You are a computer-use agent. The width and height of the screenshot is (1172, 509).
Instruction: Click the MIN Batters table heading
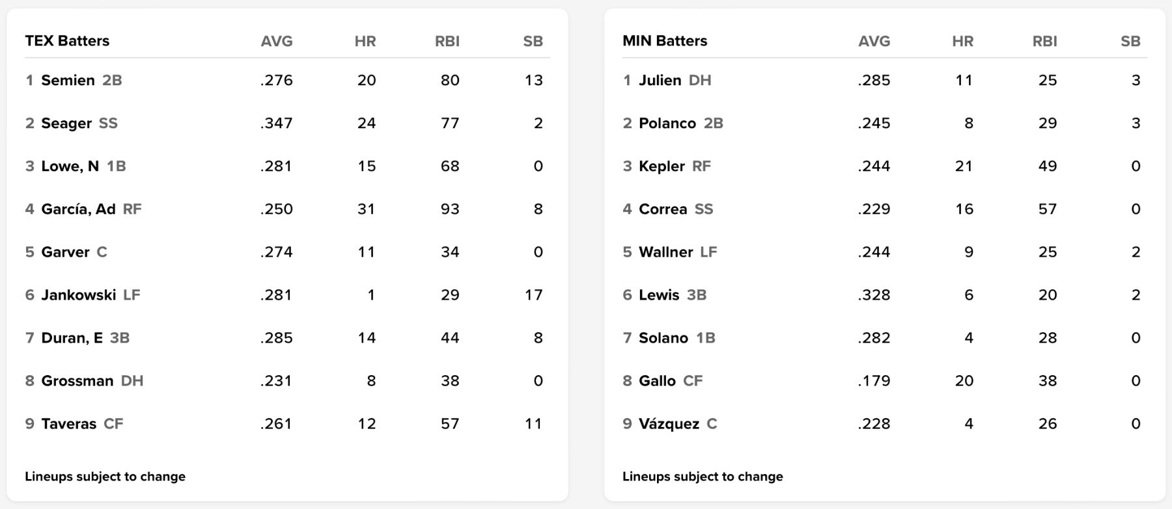(x=665, y=41)
